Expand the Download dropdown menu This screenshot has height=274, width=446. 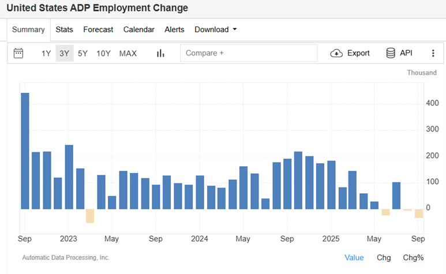click(216, 29)
